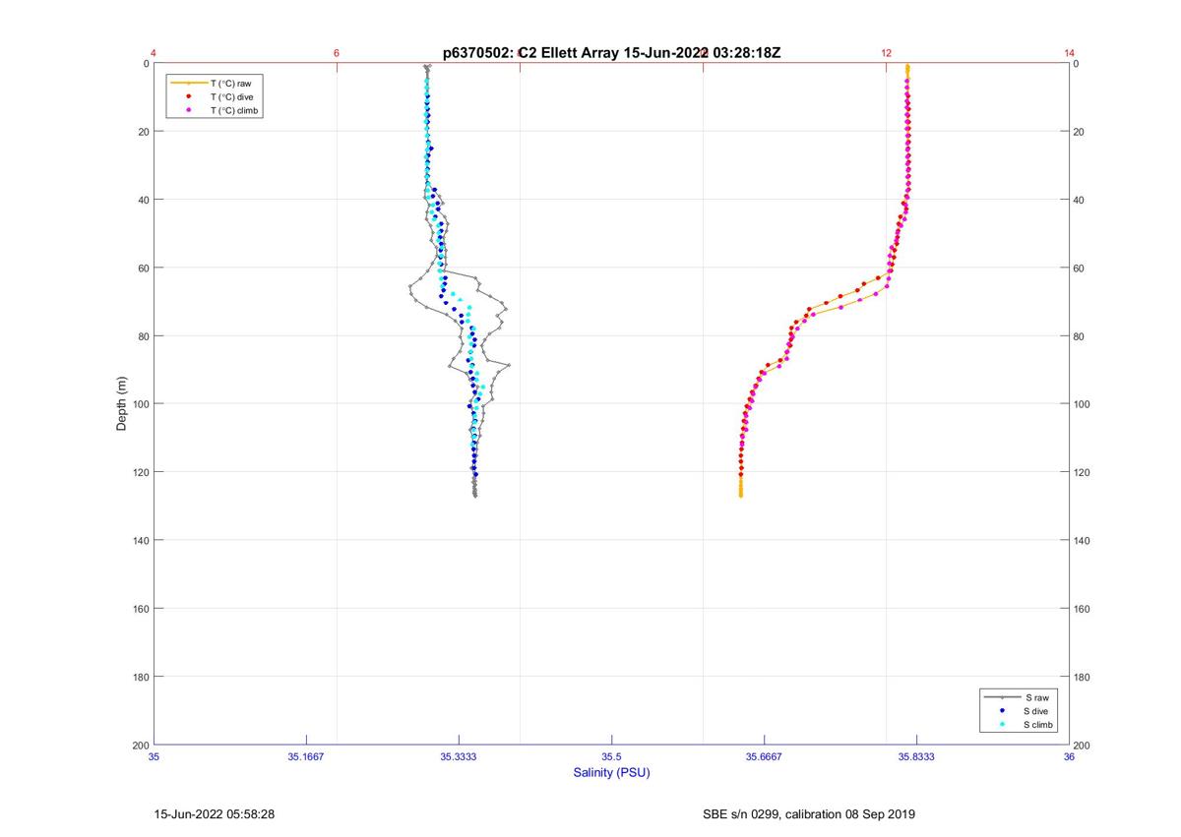1181x837 pixels.
Task: Click the salinity tick label 35
Action: (x=154, y=757)
